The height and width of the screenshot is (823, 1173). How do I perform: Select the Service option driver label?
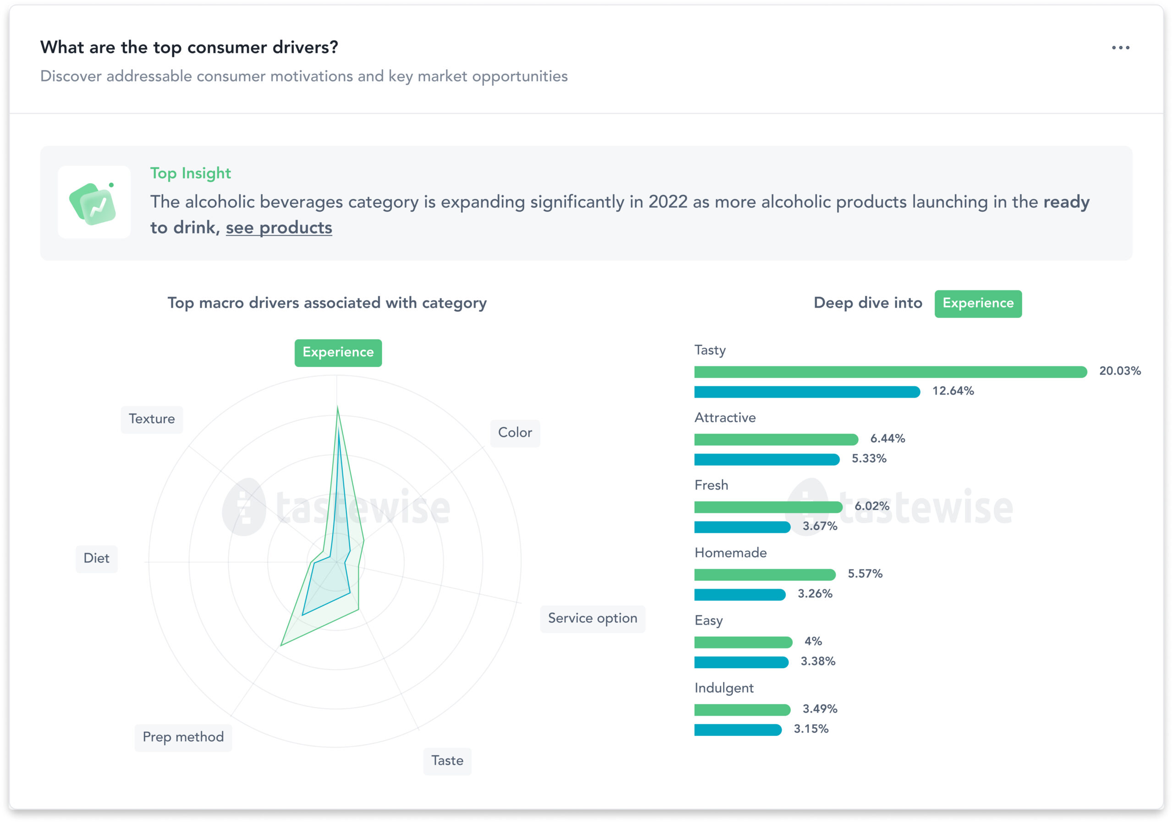[592, 619]
